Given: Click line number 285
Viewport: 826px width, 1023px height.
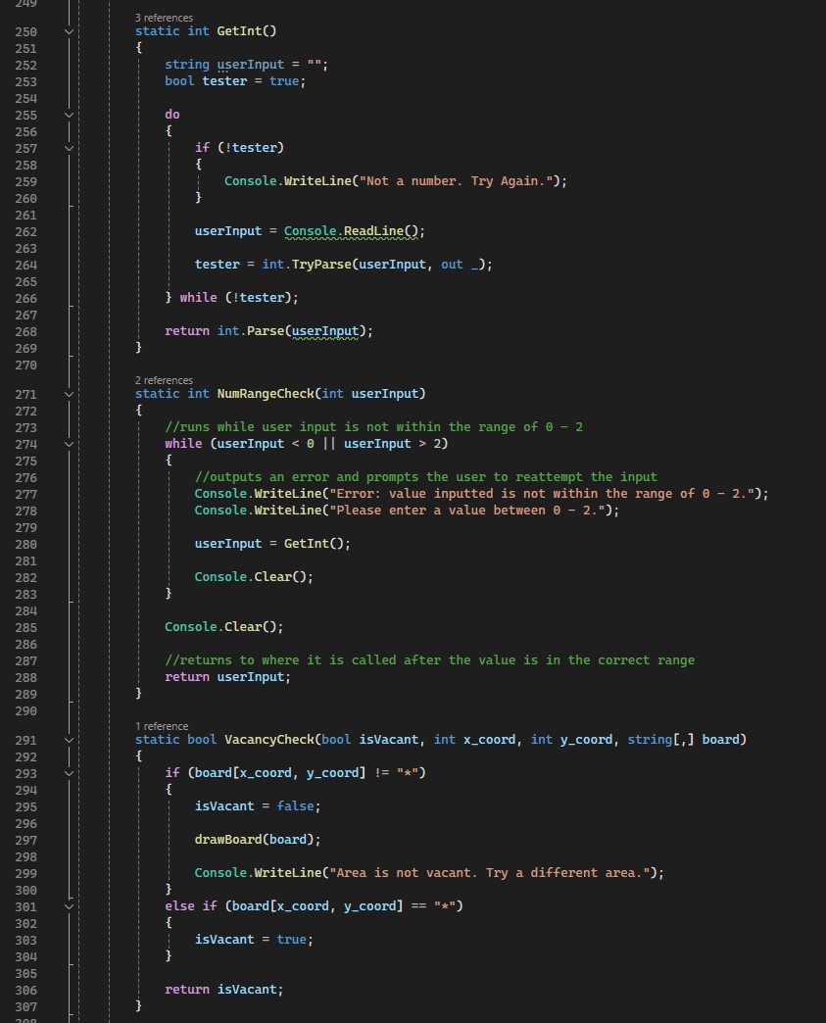Looking at the screenshot, I should (26, 627).
